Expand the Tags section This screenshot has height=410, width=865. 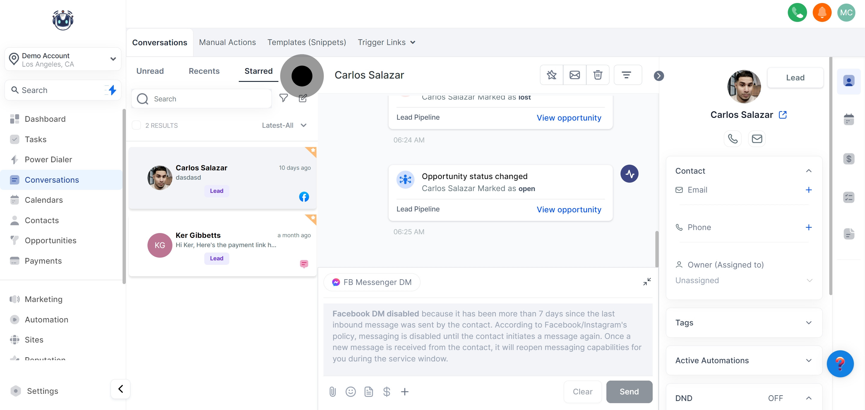pos(809,322)
